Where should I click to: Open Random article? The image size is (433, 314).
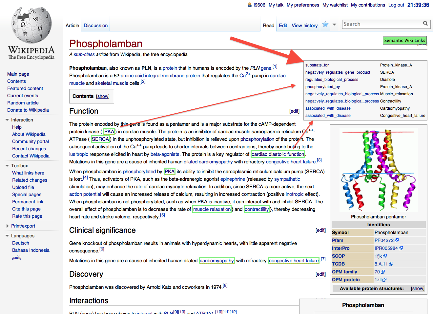tap(23, 103)
